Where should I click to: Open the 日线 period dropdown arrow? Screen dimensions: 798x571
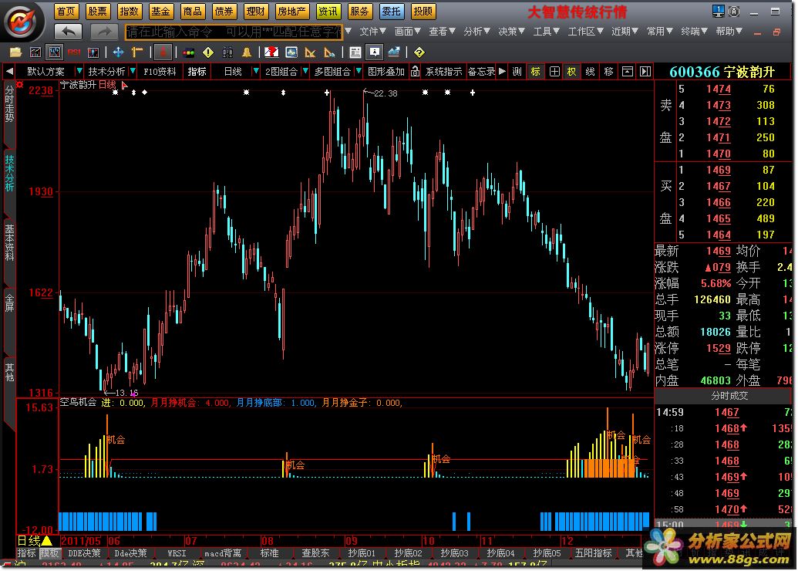256,71
